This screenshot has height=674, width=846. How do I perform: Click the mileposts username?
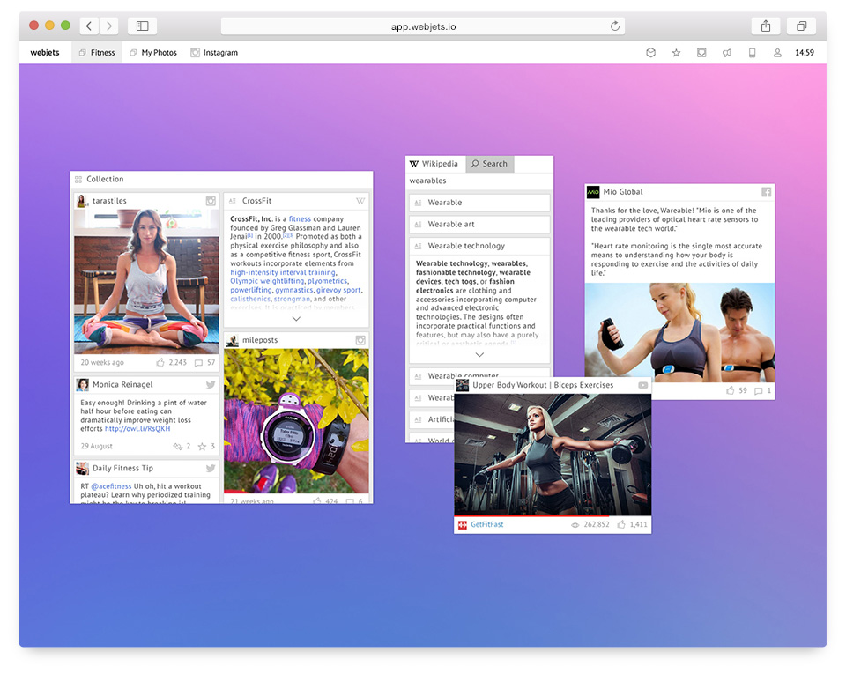pos(260,340)
